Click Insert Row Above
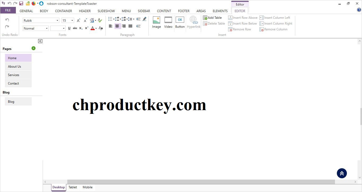The width and height of the screenshot is (362, 192). [x=243, y=18]
